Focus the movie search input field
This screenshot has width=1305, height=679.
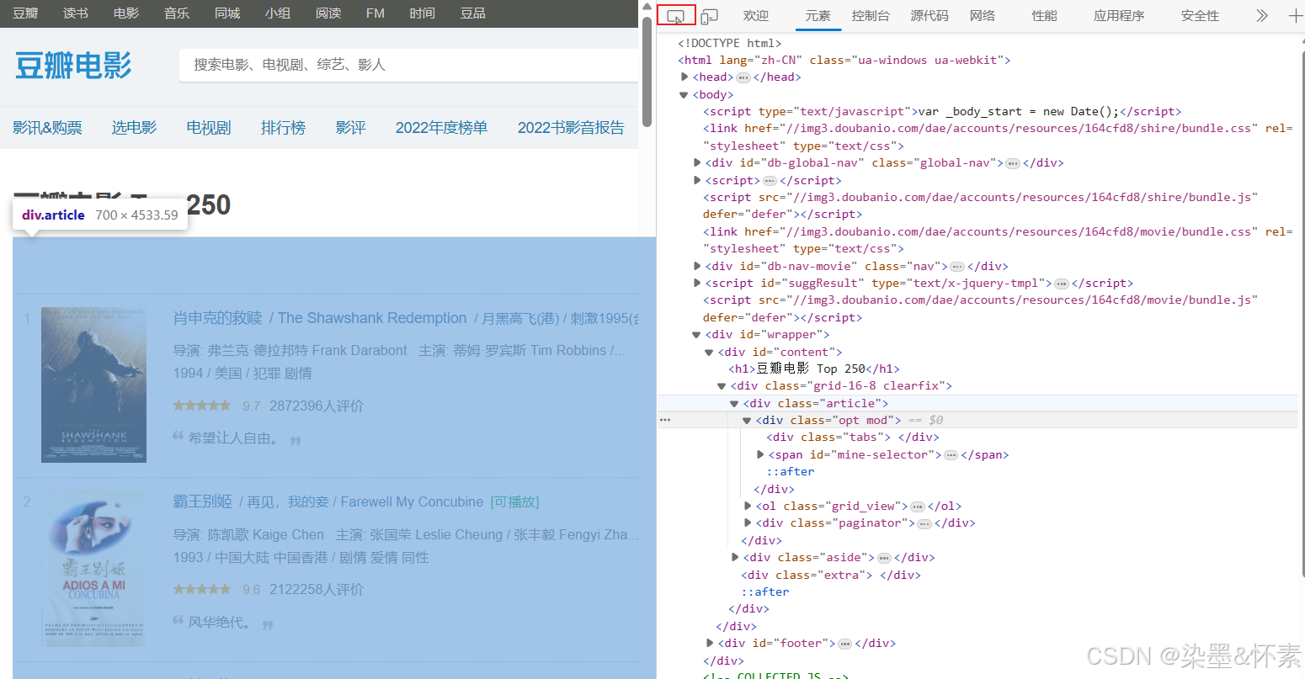click(408, 65)
